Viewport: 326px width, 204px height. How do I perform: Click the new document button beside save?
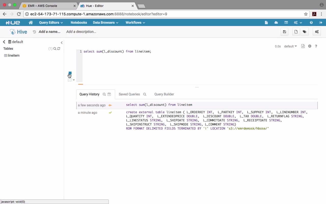coord(296,32)
